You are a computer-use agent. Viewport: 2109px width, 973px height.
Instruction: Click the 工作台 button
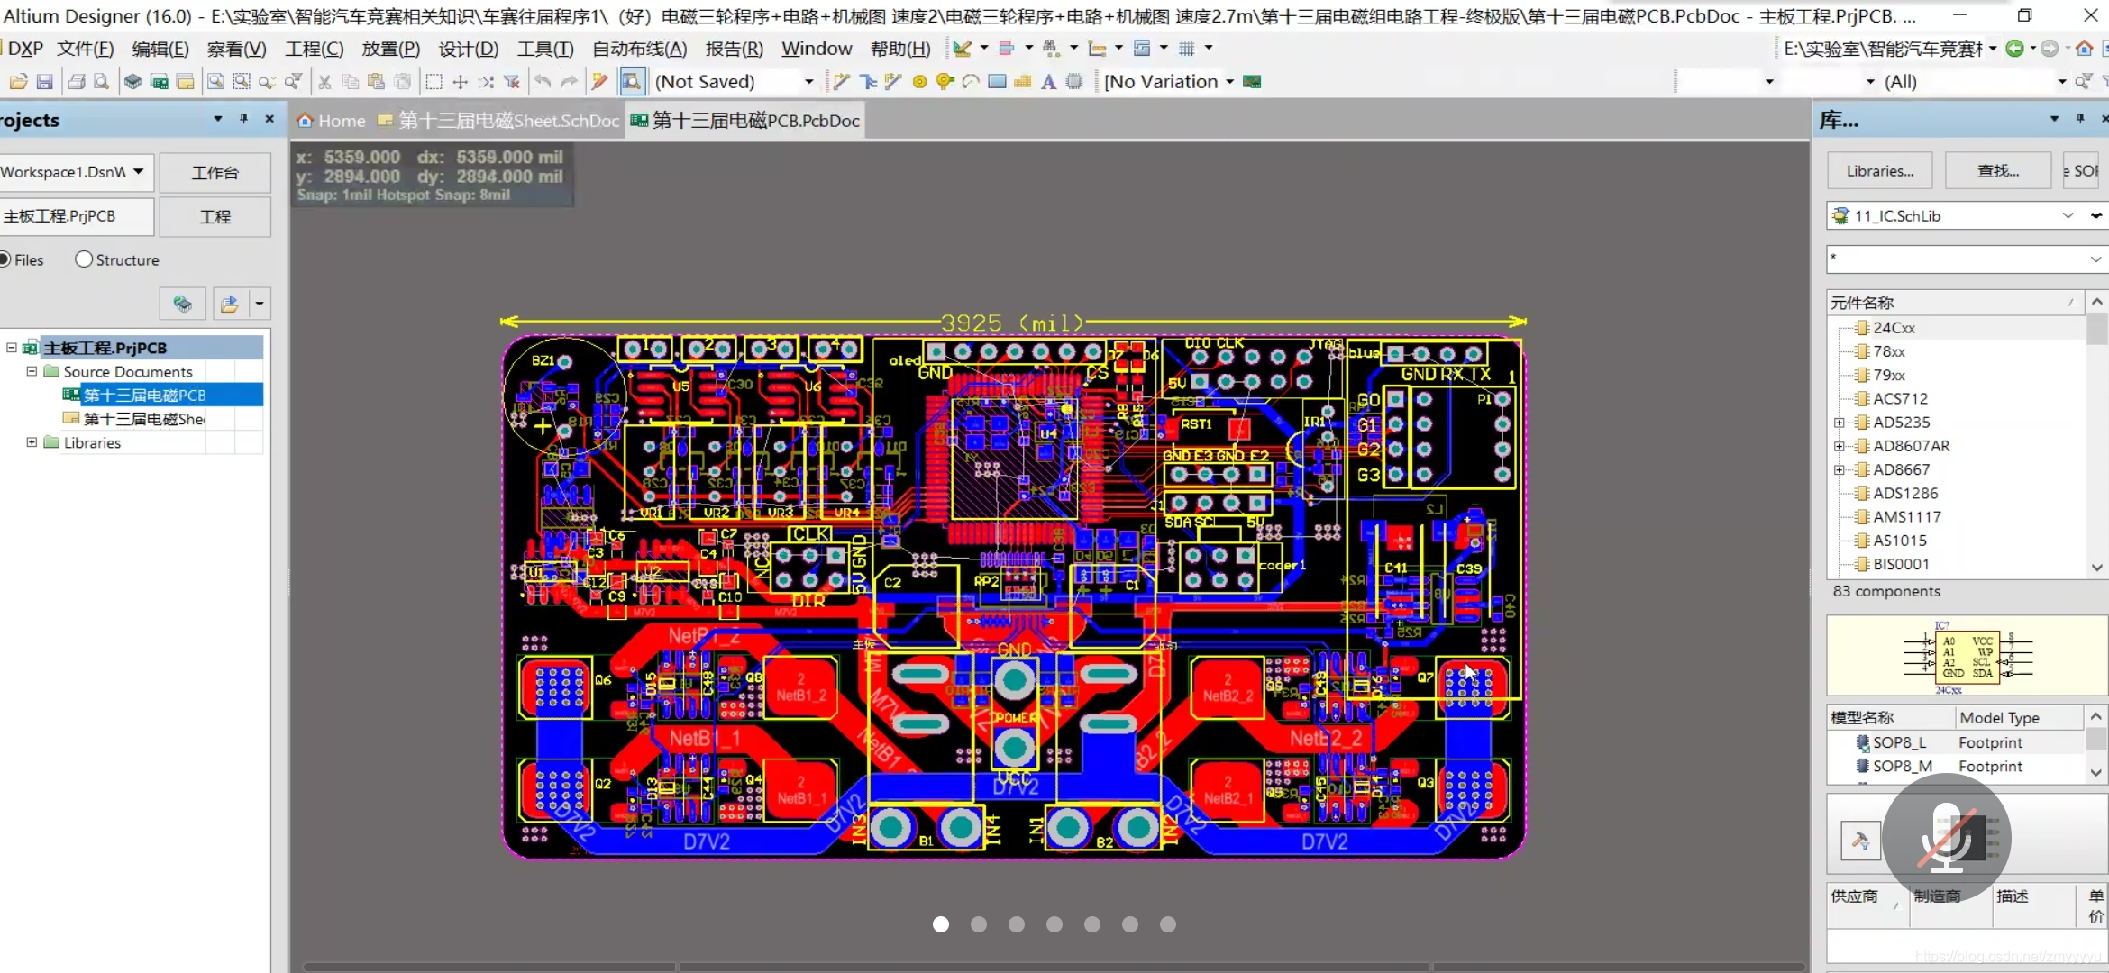point(215,172)
